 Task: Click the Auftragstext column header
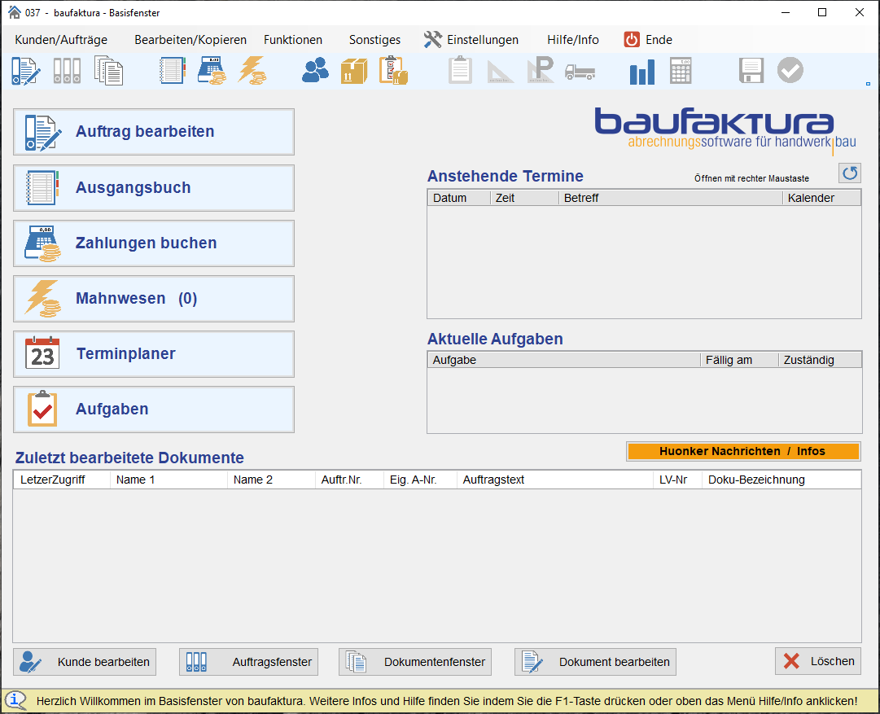(x=555, y=480)
